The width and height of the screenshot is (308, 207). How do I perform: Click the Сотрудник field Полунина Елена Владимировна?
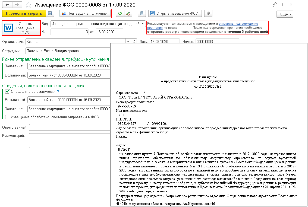click(x=68, y=51)
